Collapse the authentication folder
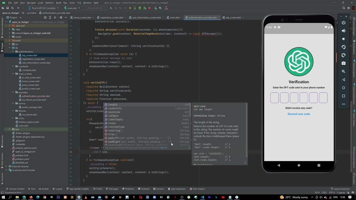The height and width of the screenshot is (200, 356). 13,52
